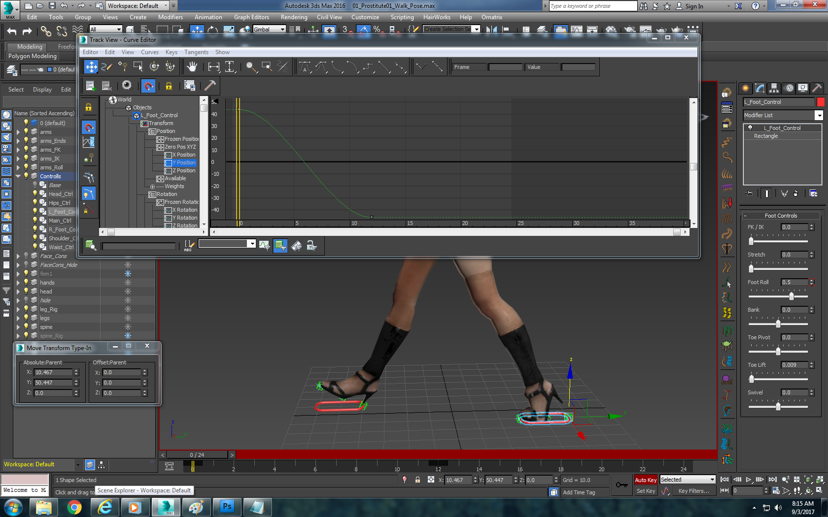Click Sign In
828x517 pixels.
[694, 6]
